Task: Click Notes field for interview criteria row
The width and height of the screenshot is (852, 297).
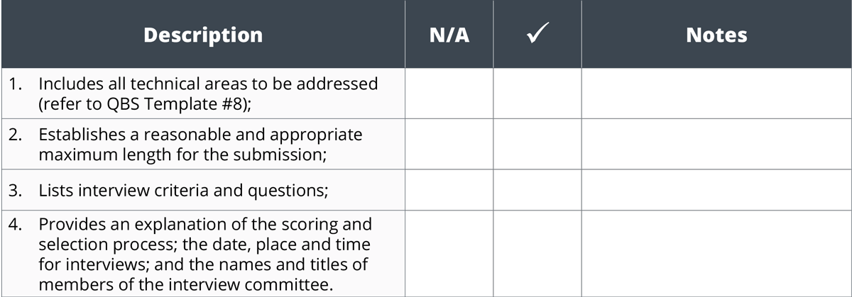Action: click(717, 190)
